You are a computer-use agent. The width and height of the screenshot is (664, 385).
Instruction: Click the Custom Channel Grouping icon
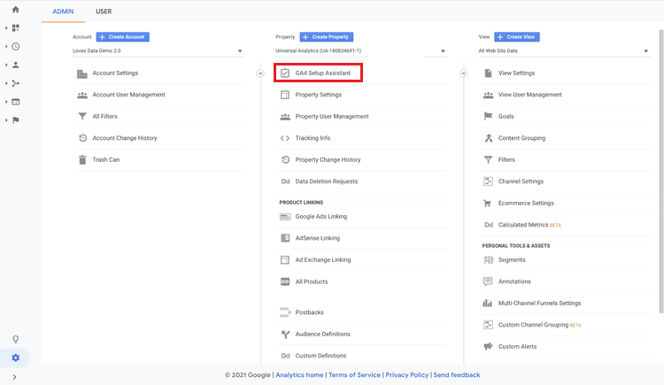pyautogui.click(x=488, y=325)
